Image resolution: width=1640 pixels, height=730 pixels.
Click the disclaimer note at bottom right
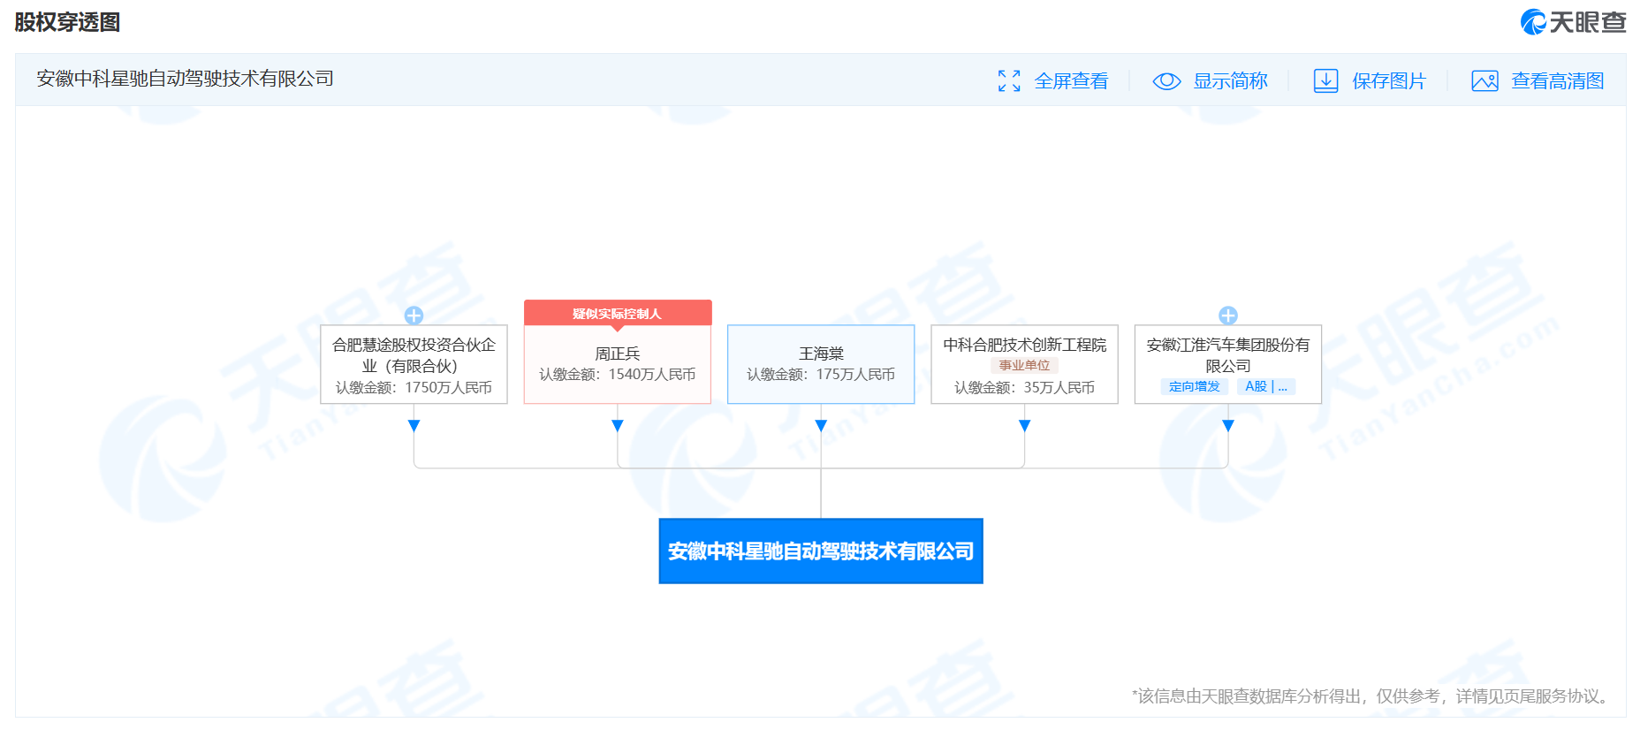point(1372,696)
